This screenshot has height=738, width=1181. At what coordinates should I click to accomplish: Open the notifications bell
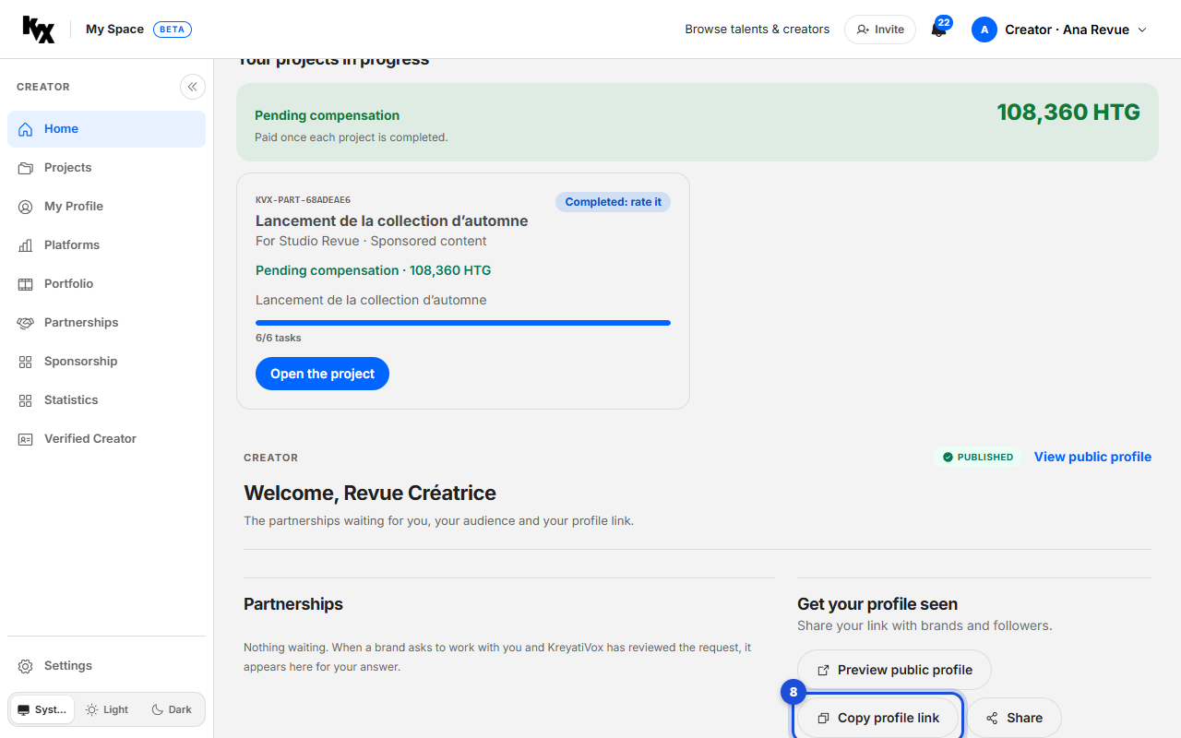tap(939, 30)
